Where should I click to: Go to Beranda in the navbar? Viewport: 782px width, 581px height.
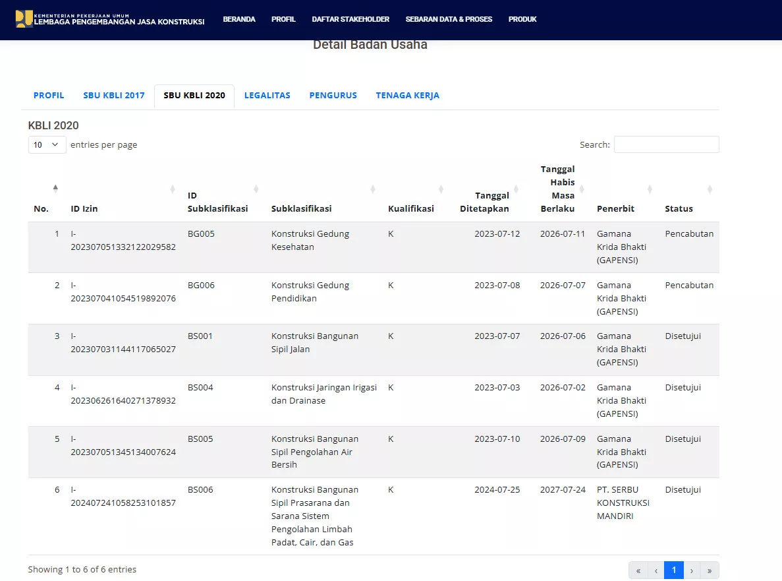(x=239, y=20)
